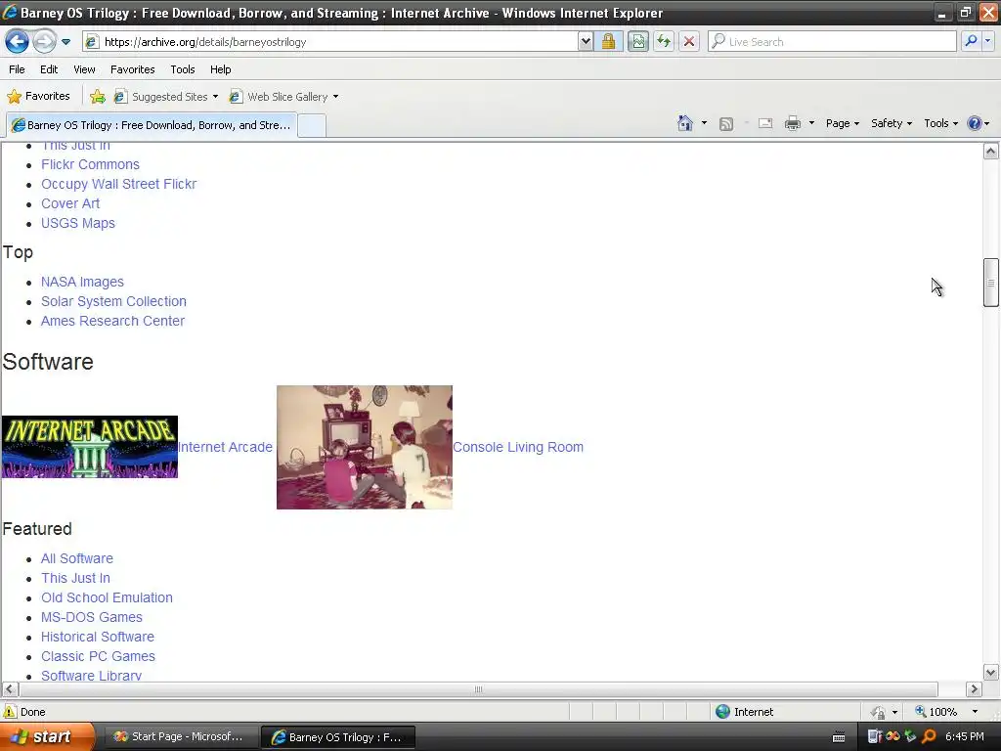Screen dimensions: 1001x751
Task: Toggle the Compatibility View icon
Action: (637, 41)
